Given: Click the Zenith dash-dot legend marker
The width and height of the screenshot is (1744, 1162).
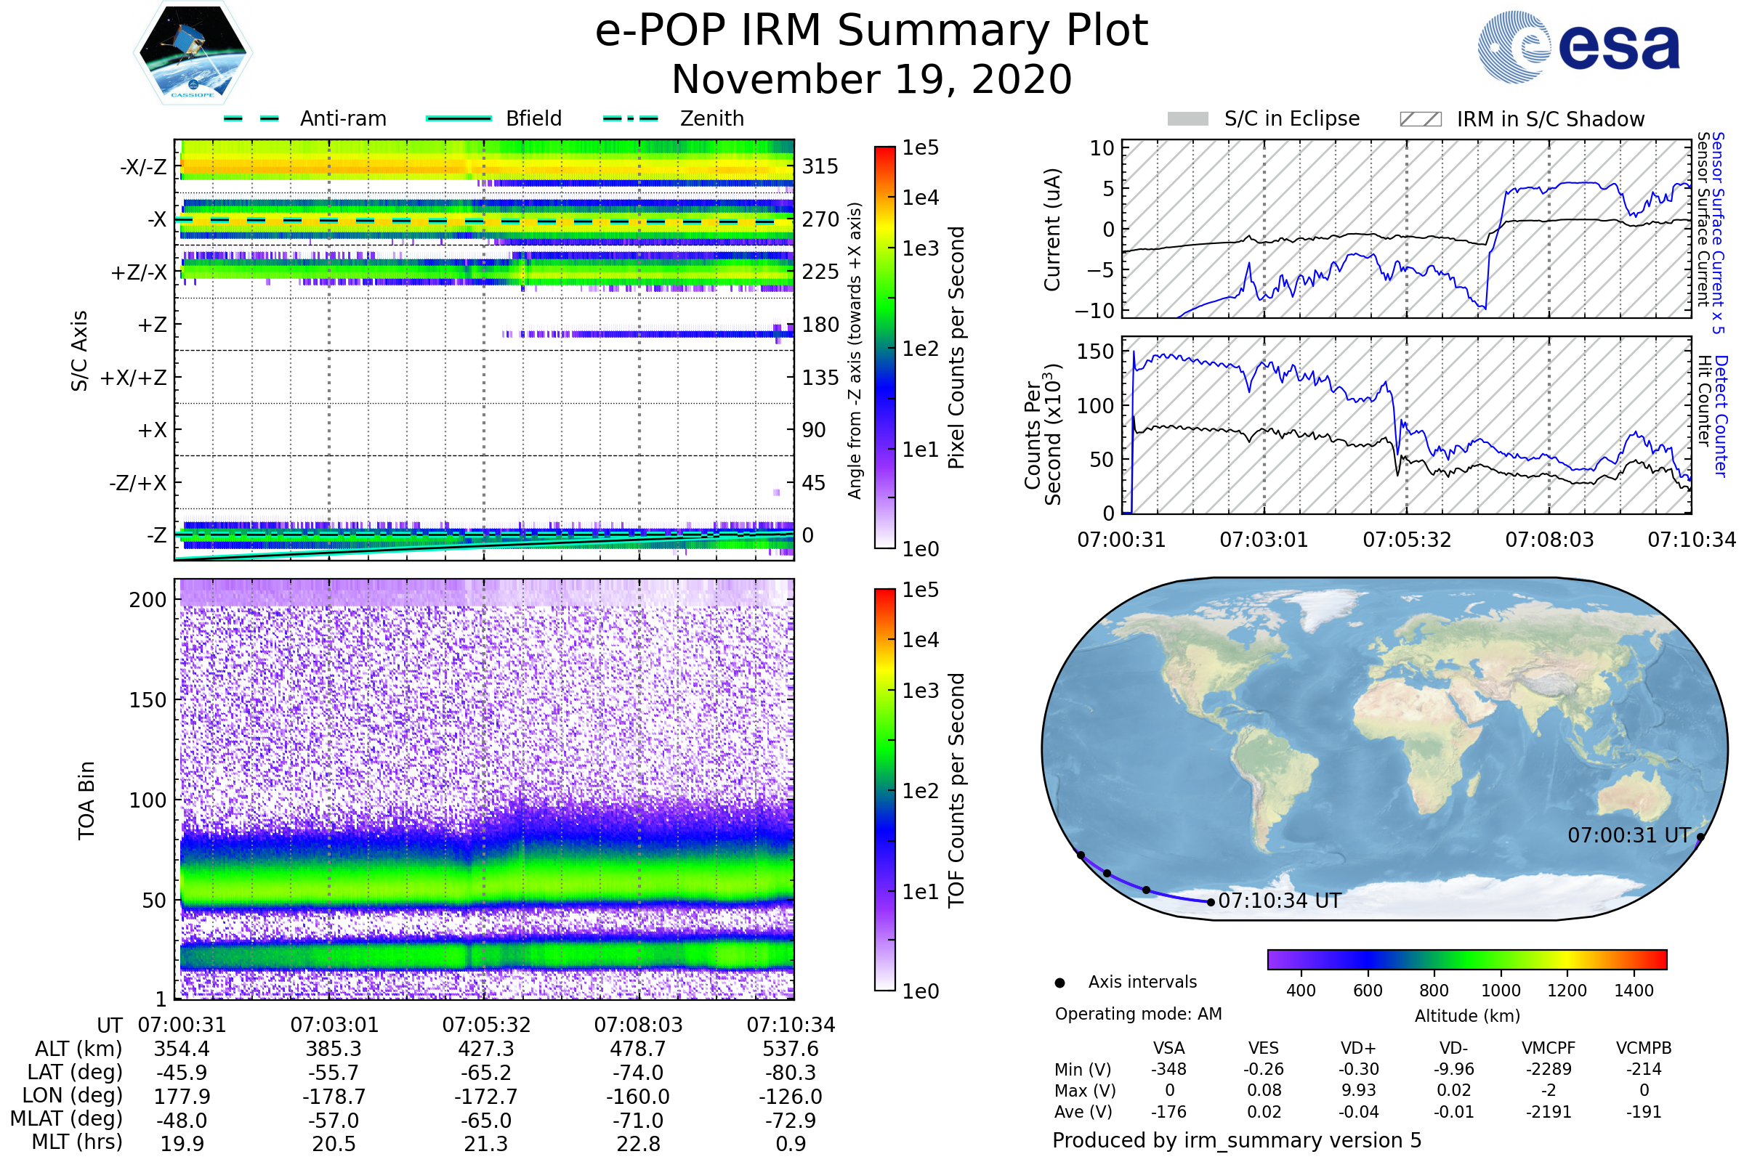Looking at the screenshot, I should click(631, 118).
